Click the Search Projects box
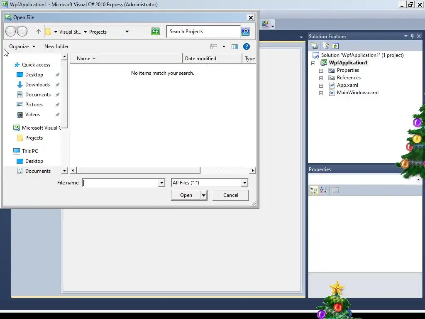Image resolution: width=425 pixels, height=319 pixels. coord(203,32)
